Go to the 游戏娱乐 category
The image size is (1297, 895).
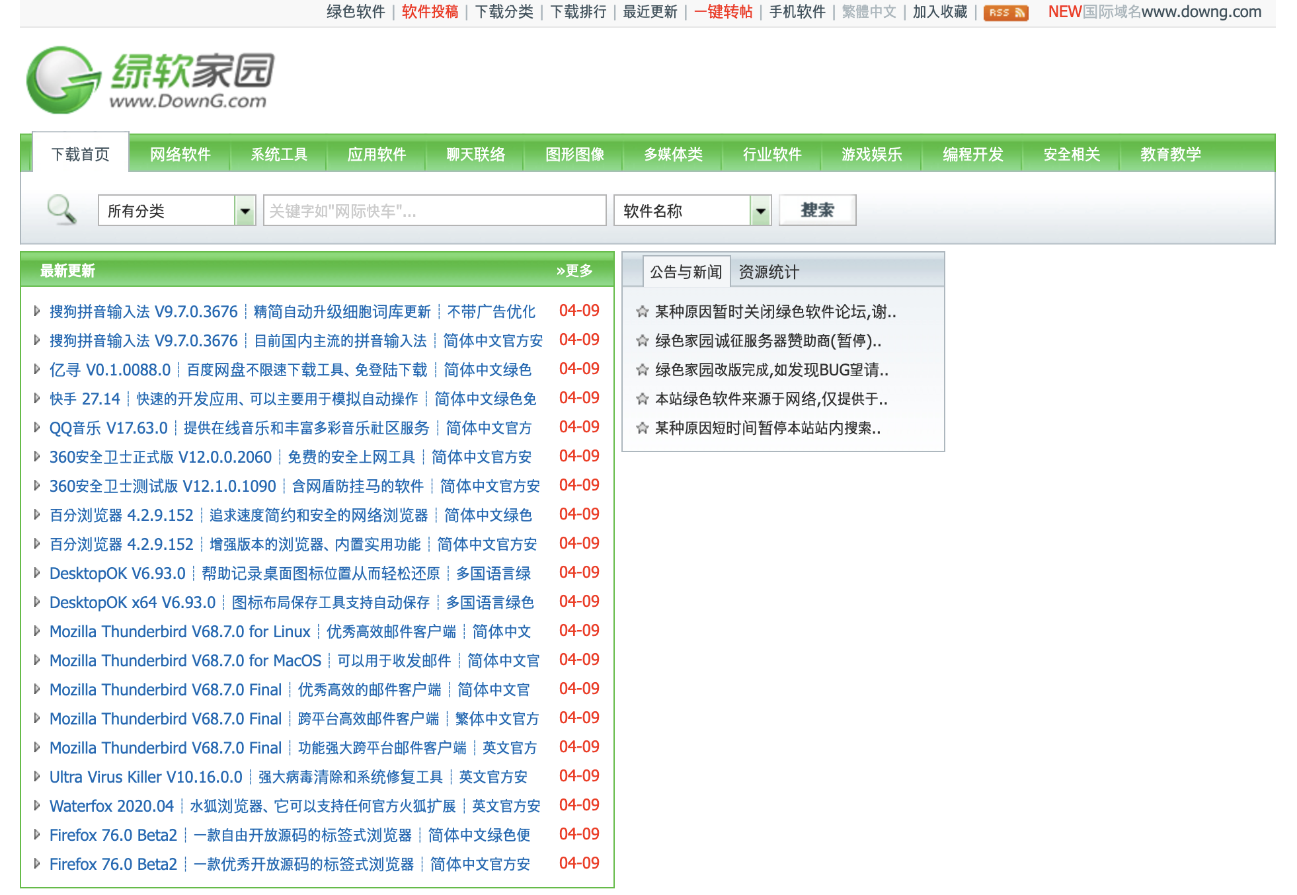click(x=871, y=155)
